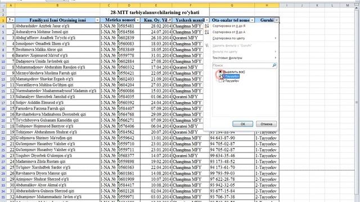Open the sort by color submenu
Screen dimensions: 360x202
(229, 38)
